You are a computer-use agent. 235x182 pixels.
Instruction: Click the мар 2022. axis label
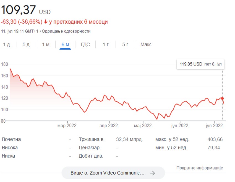pos(67,126)
